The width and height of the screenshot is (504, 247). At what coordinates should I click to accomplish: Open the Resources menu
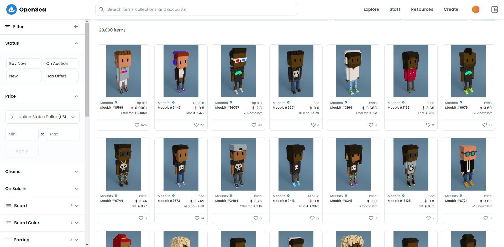point(422,9)
